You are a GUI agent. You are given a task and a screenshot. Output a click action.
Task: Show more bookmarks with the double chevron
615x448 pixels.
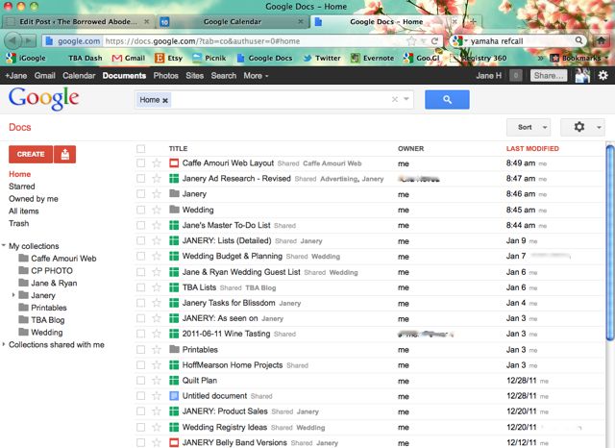click(x=540, y=58)
